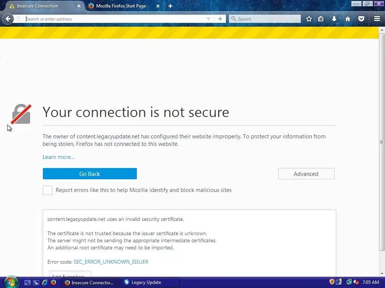Launch Firefox from quick launch
This screenshot has height=288, width=385.
[53, 283]
